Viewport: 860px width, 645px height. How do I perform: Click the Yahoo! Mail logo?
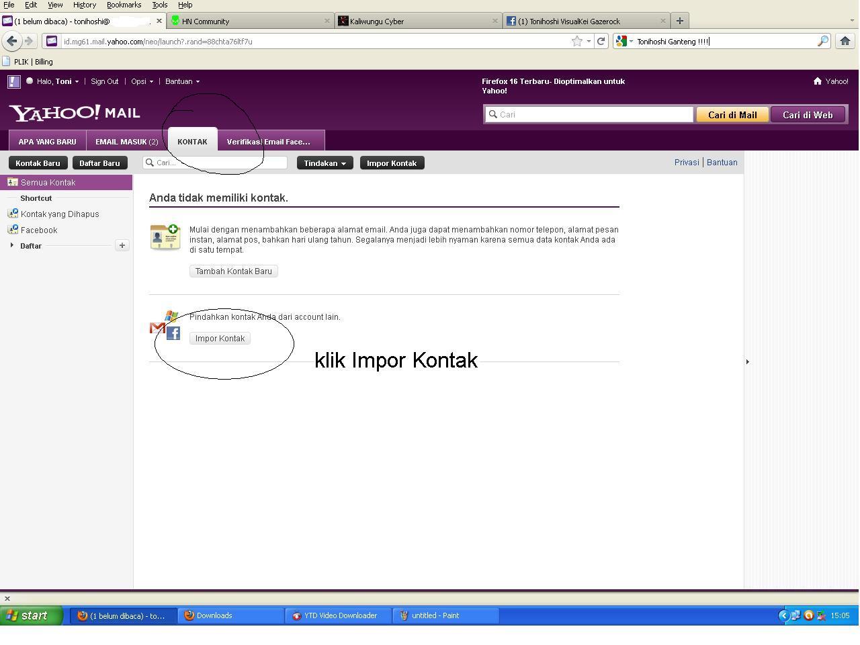pyautogui.click(x=75, y=112)
